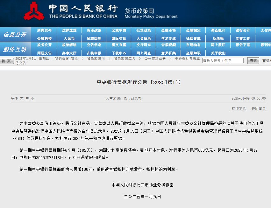Visit the 网送文告 page
Image resolution: width=271 pixels, height=208 pixels.
[44, 53]
